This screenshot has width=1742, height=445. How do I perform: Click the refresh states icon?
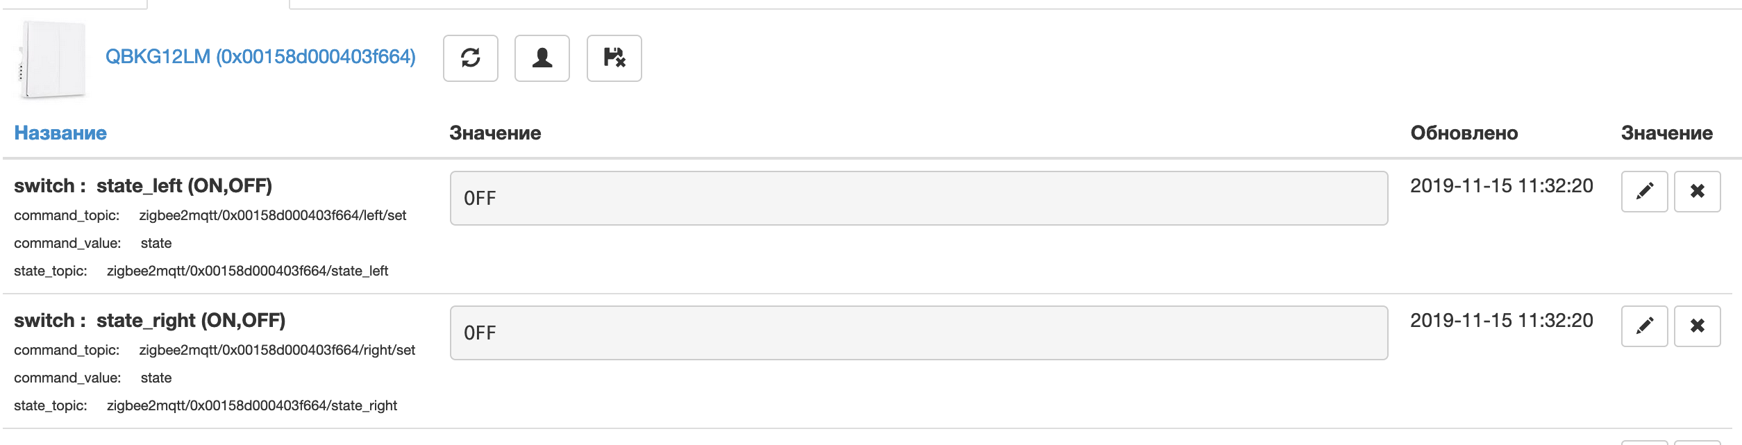point(471,59)
